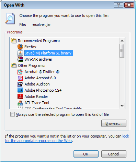Collapse the Recommended Programs group
Image resolution: width=136 pixels, height=162 pixels.
point(14,41)
